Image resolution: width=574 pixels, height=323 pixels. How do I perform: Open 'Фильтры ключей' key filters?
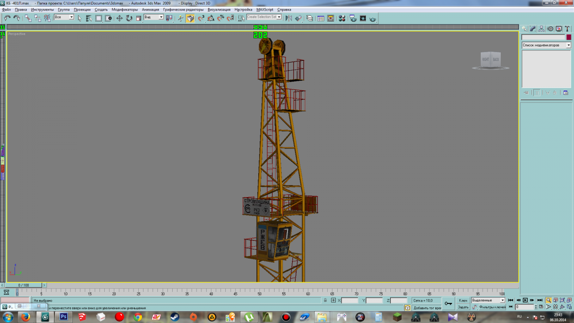coord(492,307)
